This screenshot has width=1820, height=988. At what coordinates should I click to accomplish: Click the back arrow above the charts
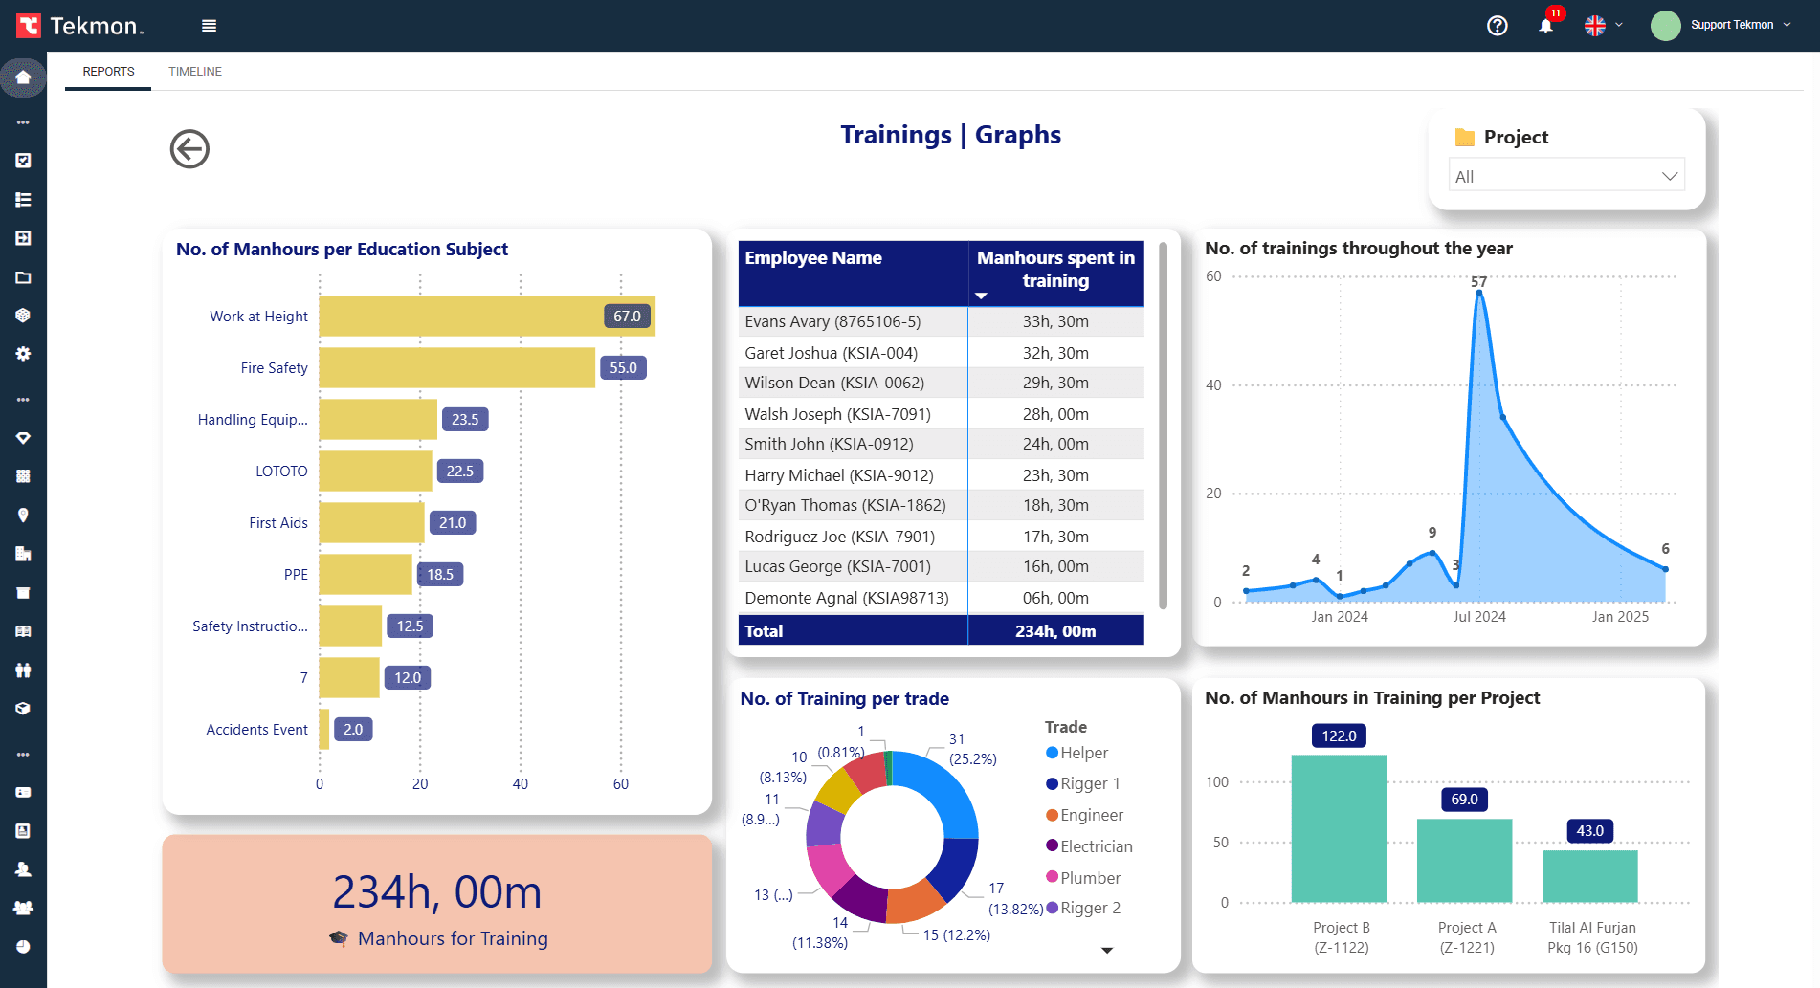point(189,149)
